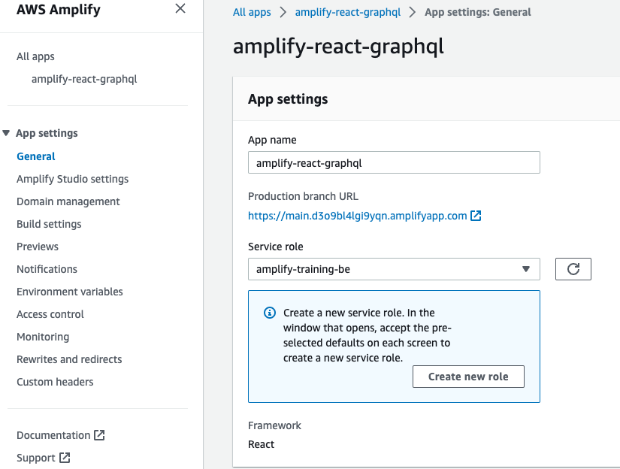Open Amplify Studio settings in sidebar
This screenshot has width=620, height=469.
[x=72, y=179]
